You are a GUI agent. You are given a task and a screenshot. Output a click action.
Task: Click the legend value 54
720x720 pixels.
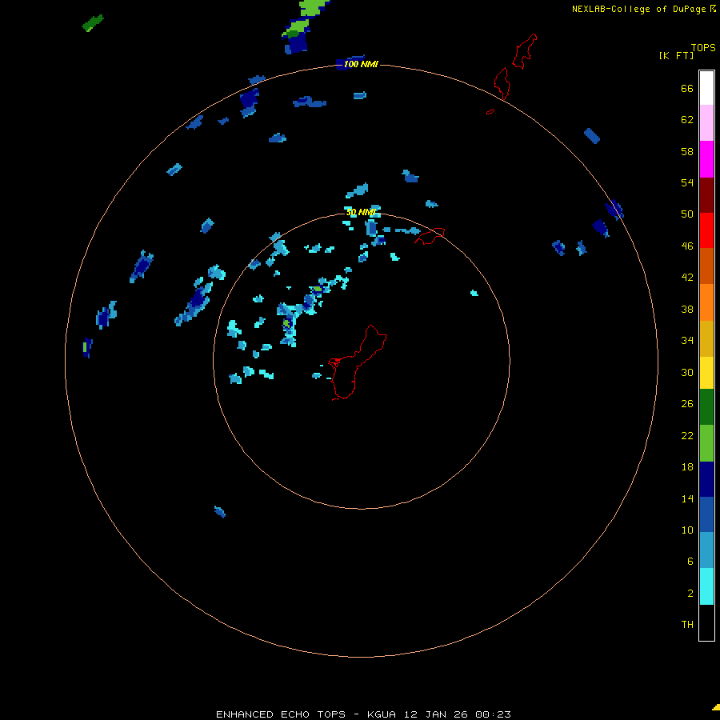click(x=687, y=182)
